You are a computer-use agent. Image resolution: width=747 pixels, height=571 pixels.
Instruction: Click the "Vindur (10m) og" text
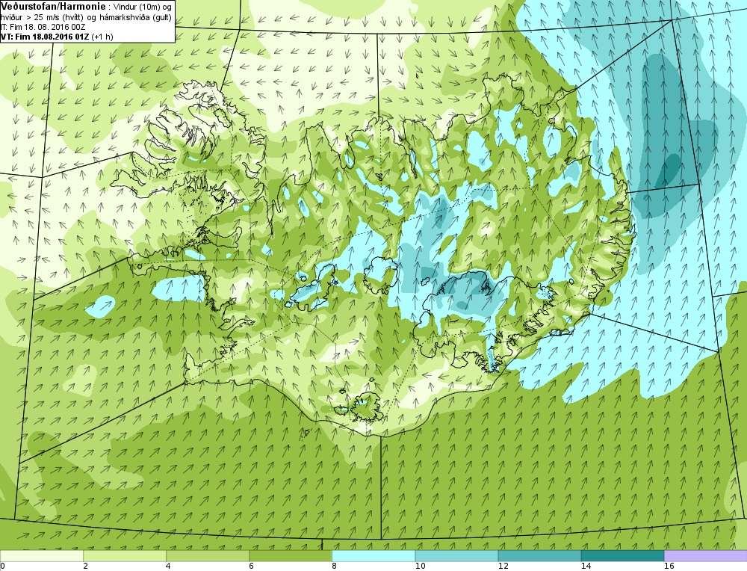(x=141, y=7)
